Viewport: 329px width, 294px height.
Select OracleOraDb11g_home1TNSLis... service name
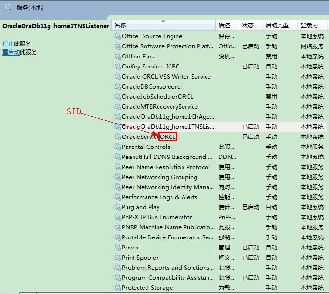(x=168, y=126)
